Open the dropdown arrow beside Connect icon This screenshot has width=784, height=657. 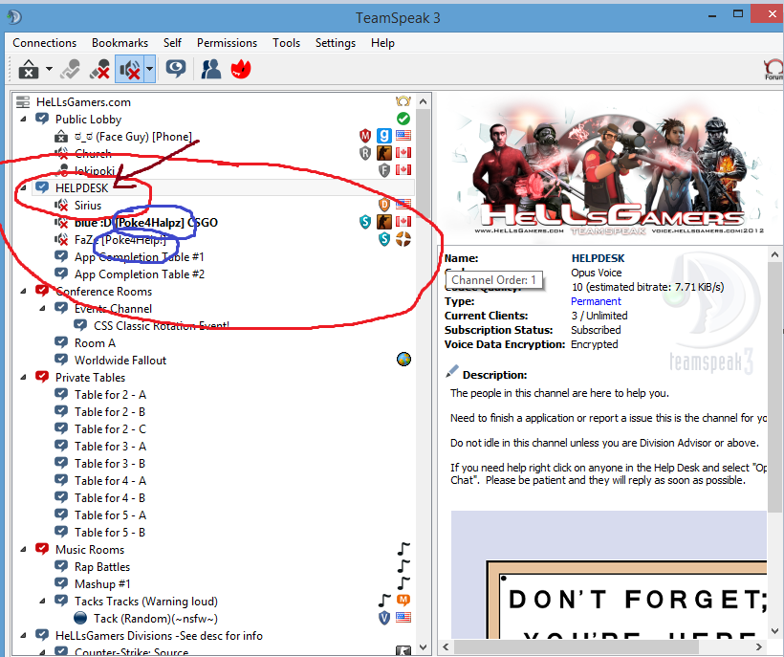click(49, 69)
